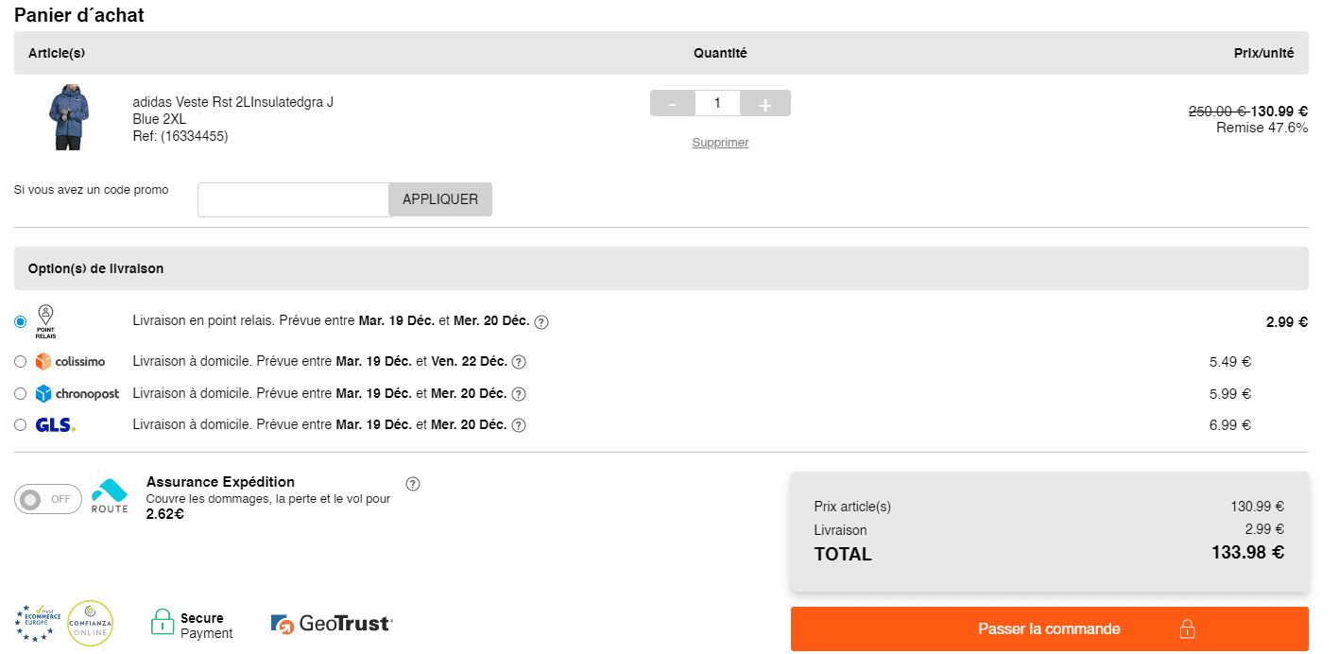Click the GeoTrust badge
This screenshot has width=1339, height=654.
click(331, 624)
